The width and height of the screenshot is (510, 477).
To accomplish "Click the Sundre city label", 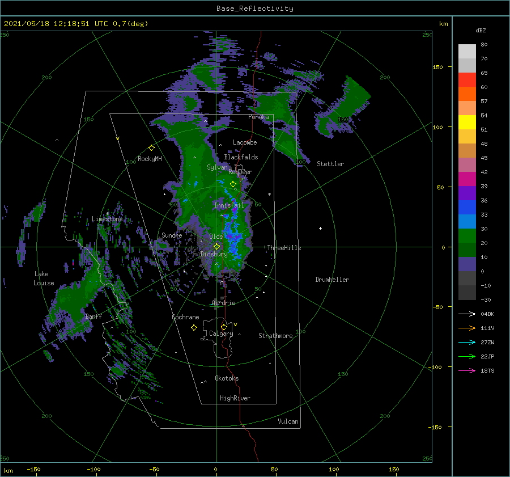I will coord(172,235).
